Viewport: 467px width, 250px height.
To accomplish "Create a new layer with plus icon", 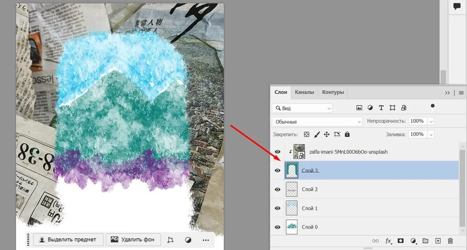I will pyautogui.click(x=438, y=241).
